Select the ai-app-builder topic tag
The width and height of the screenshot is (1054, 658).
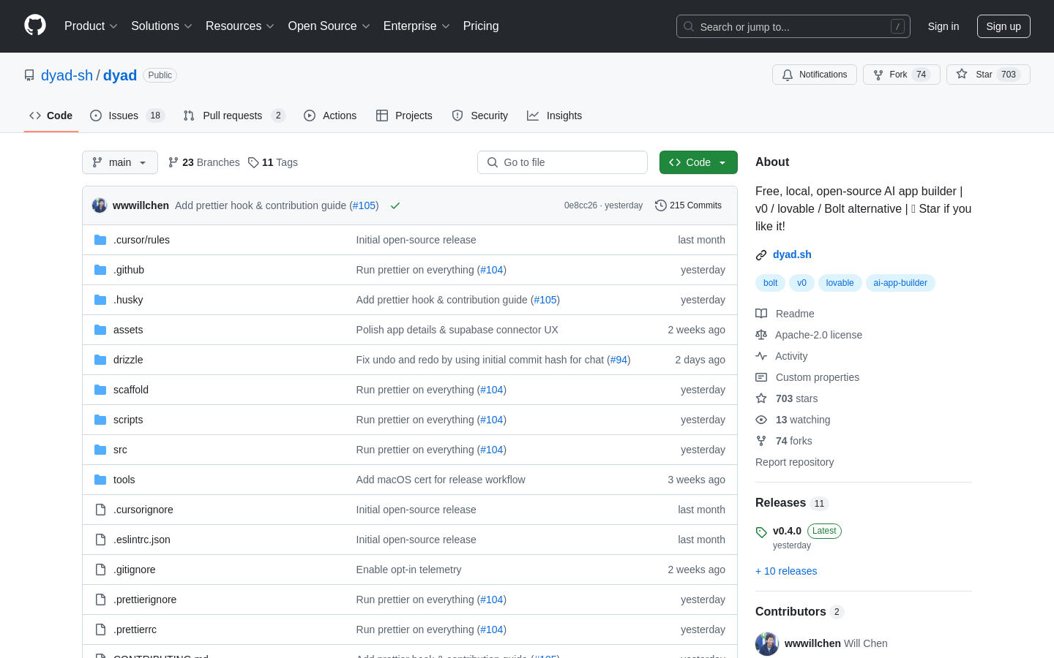[900, 283]
